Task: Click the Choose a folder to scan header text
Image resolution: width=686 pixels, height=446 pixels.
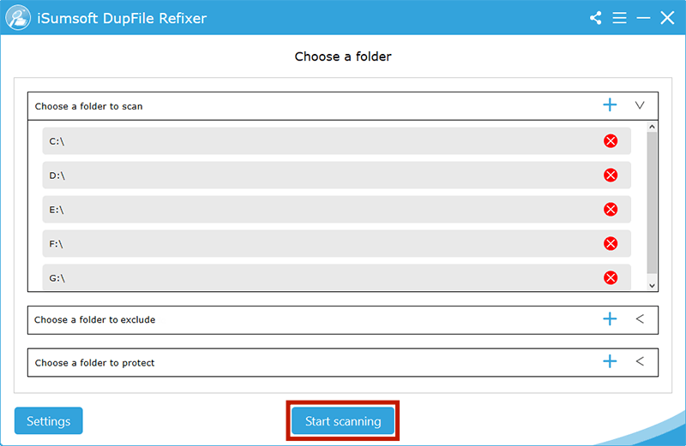Action: pos(89,106)
